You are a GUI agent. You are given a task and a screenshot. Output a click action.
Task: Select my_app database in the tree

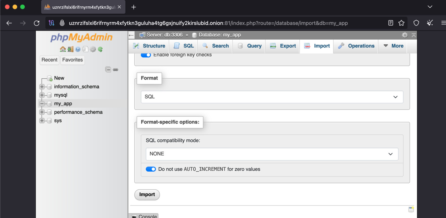pyautogui.click(x=63, y=104)
